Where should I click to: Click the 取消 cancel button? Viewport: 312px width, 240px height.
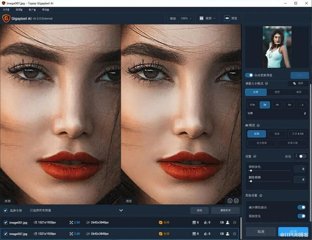261,232
